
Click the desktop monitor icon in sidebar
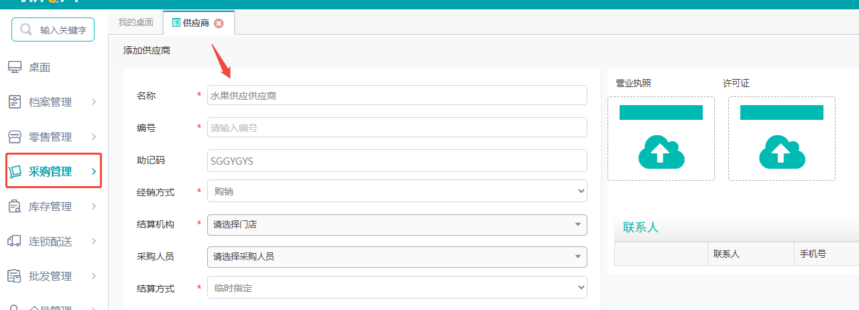(x=15, y=68)
